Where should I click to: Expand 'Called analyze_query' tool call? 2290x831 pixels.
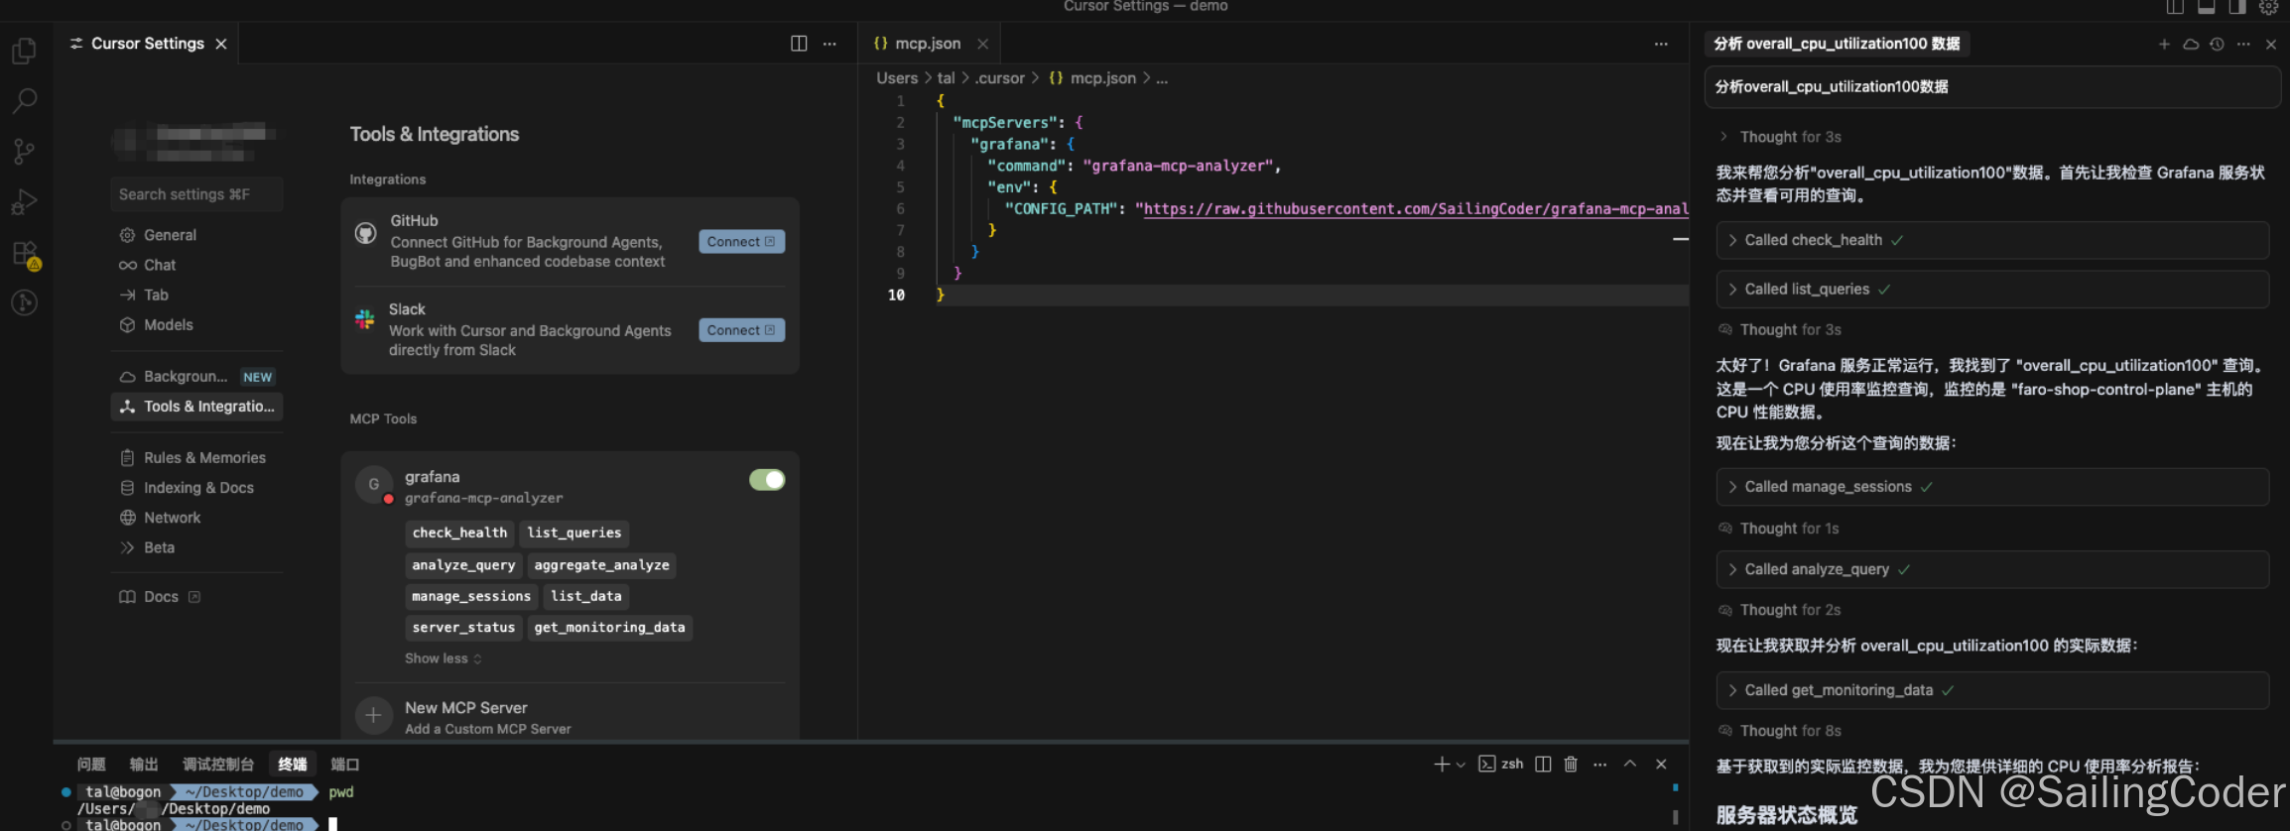click(1992, 569)
